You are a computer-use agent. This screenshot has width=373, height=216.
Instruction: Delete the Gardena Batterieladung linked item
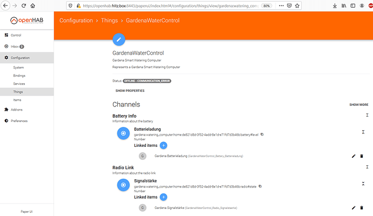pyautogui.click(x=362, y=156)
